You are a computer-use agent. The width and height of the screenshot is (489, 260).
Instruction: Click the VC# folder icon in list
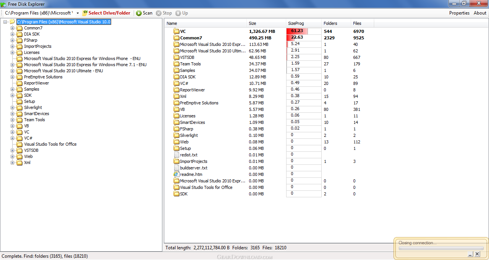click(176, 83)
